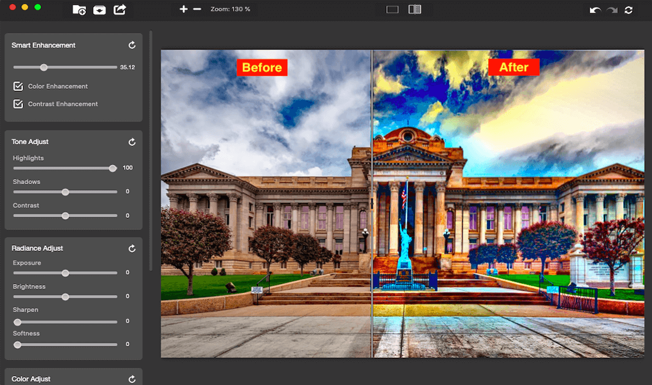Click the After label on image
Image resolution: width=652 pixels, height=385 pixels.
pyautogui.click(x=514, y=67)
